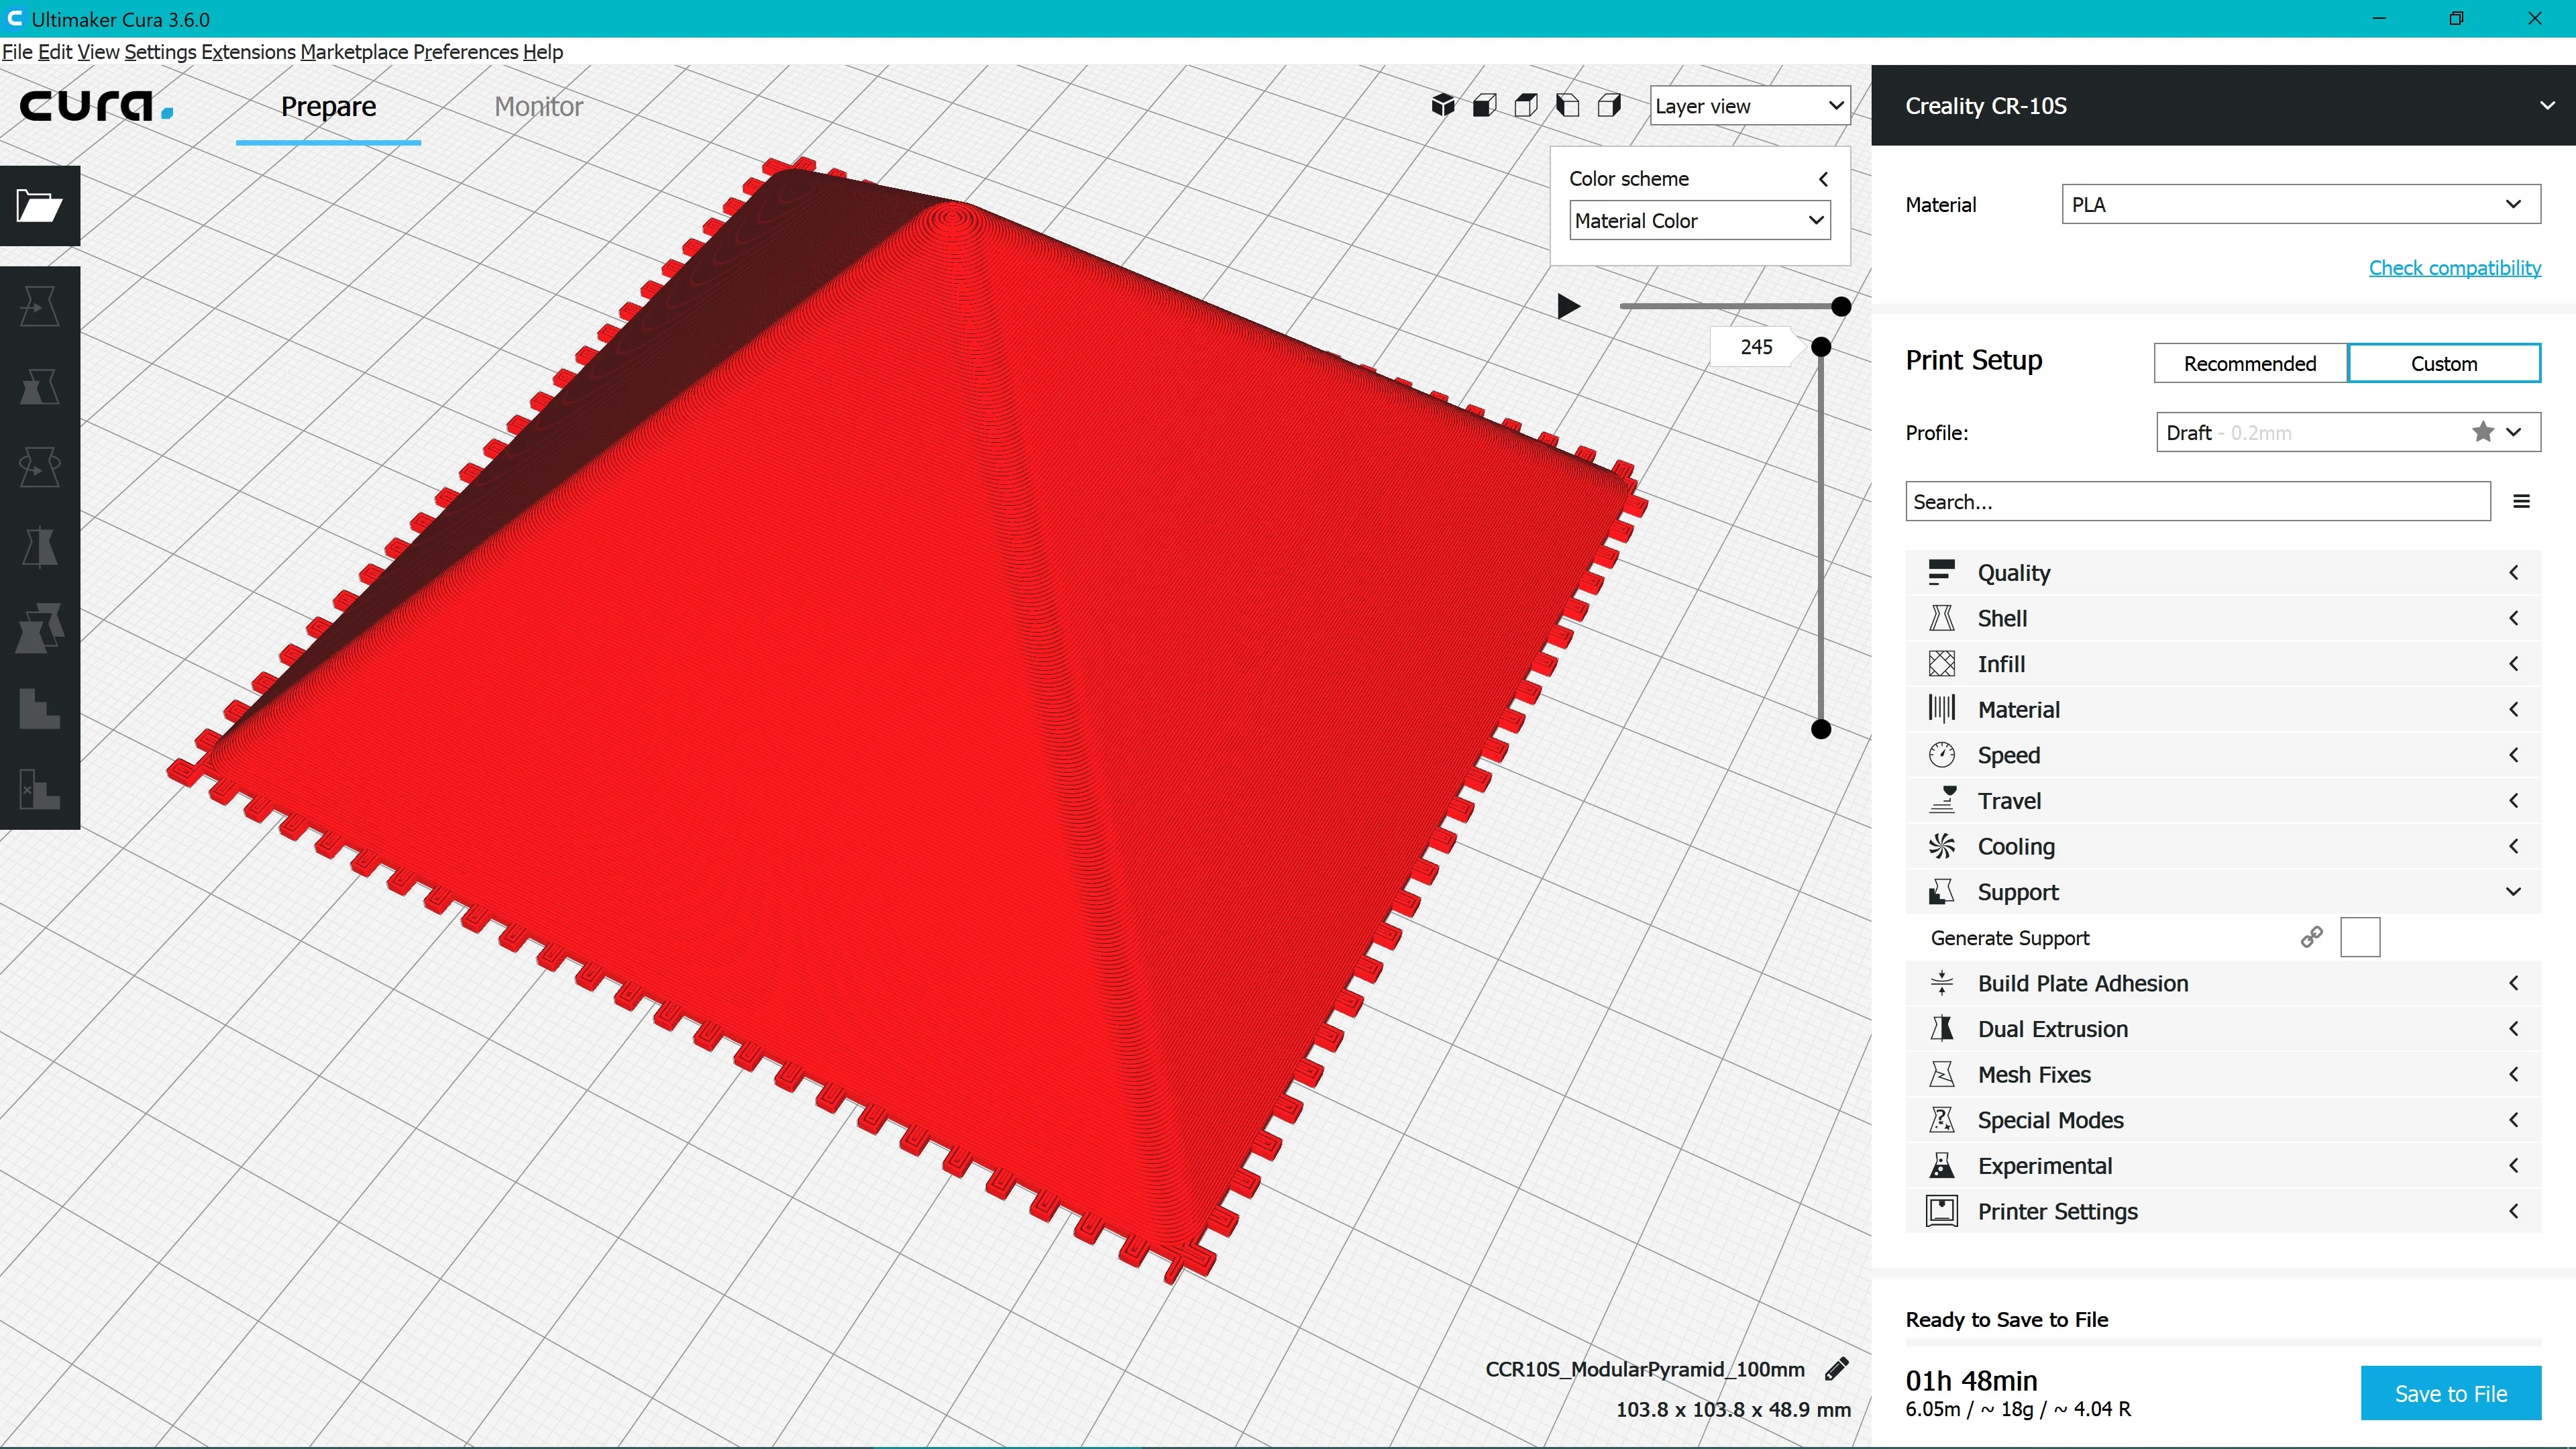
Task: Click the Cooling category fan icon
Action: [x=1941, y=846]
